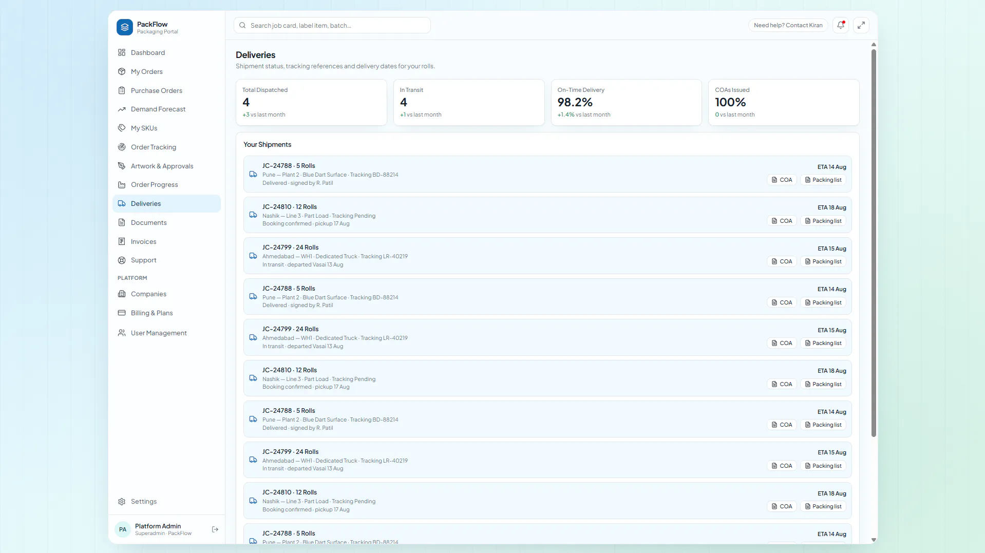Screen dimensions: 985x553
Task: Click the scrollbar down arrow
Action: click(874, 540)
